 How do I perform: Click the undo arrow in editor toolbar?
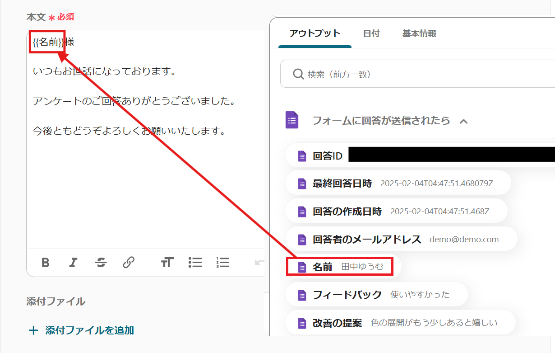[x=259, y=263]
